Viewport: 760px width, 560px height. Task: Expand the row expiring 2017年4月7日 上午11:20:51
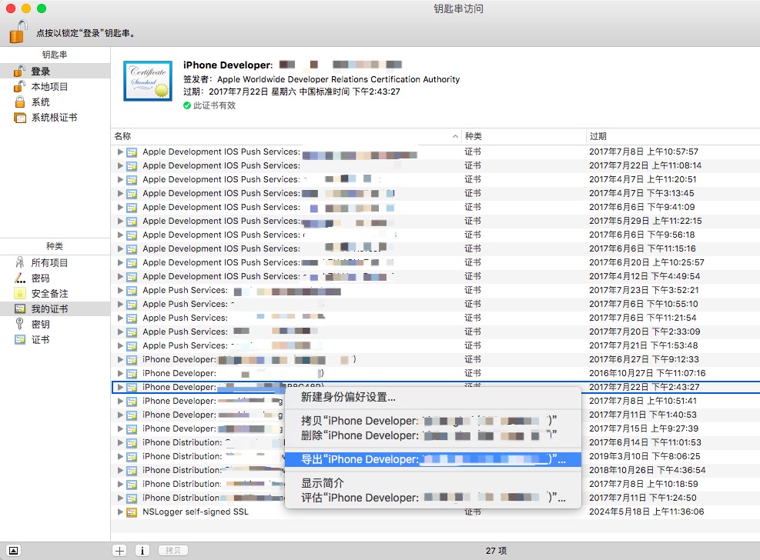click(x=119, y=179)
